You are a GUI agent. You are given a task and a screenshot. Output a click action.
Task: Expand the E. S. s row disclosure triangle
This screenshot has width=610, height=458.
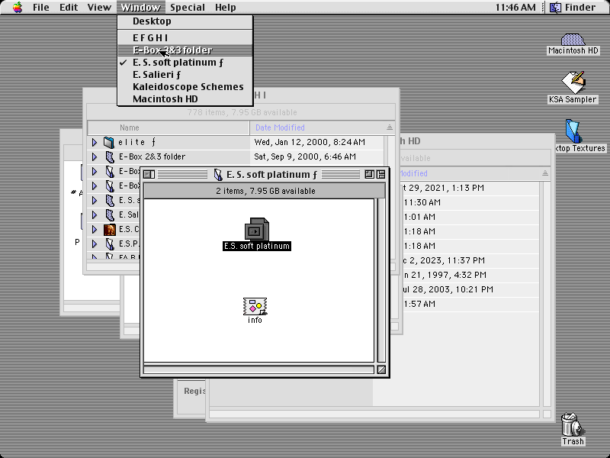click(x=94, y=200)
